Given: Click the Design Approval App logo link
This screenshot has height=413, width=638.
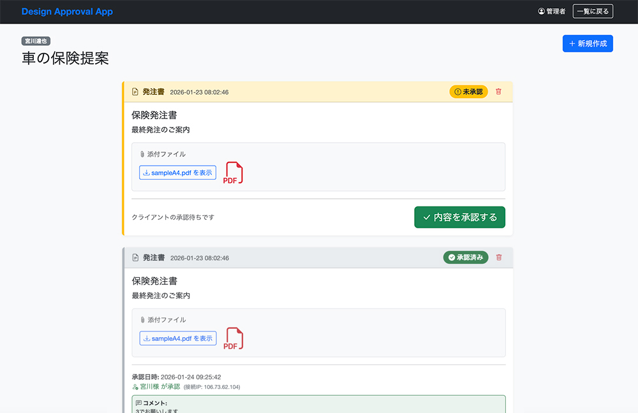Looking at the screenshot, I should pyautogui.click(x=67, y=11).
